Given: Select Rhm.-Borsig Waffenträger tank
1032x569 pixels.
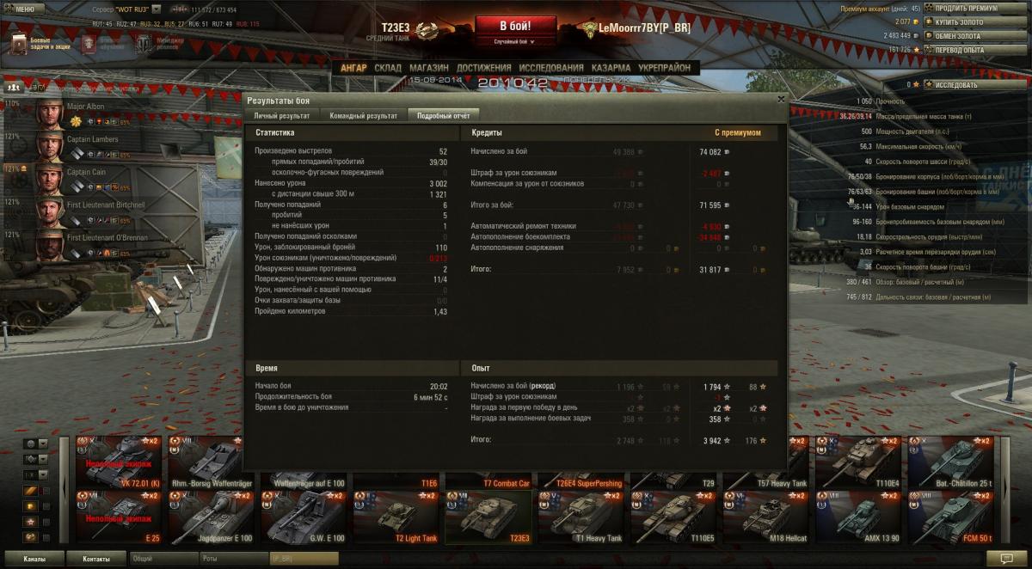Looking at the screenshot, I should [210, 462].
